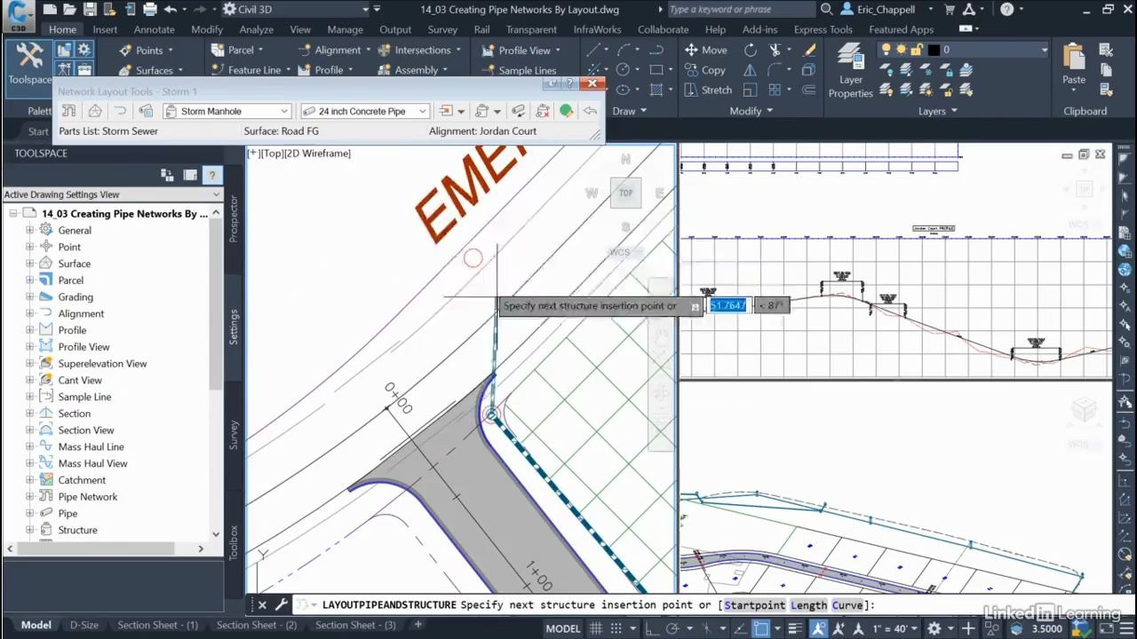Enable object snap tracking in status bar
The height and width of the screenshot is (639, 1137).
pyautogui.click(x=708, y=627)
